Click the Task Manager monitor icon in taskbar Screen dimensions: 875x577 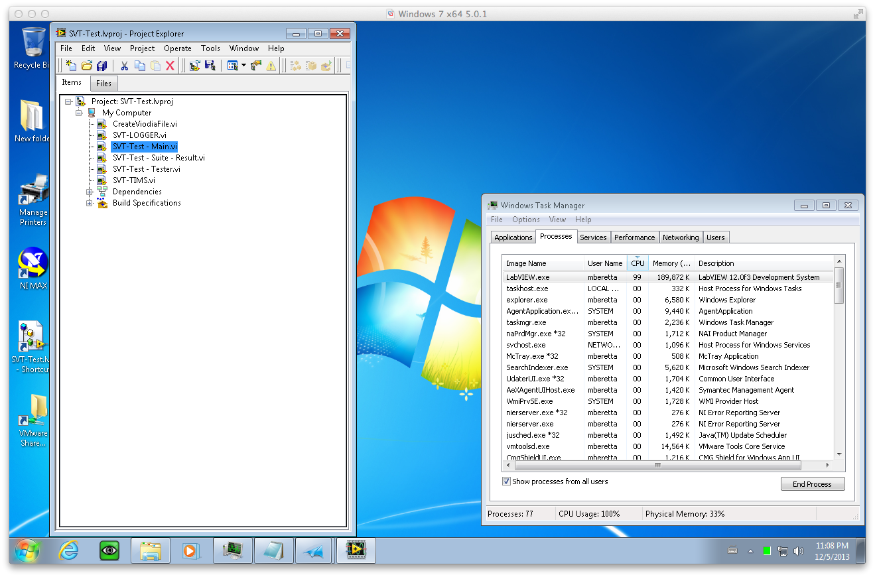(x=232, y=550)
